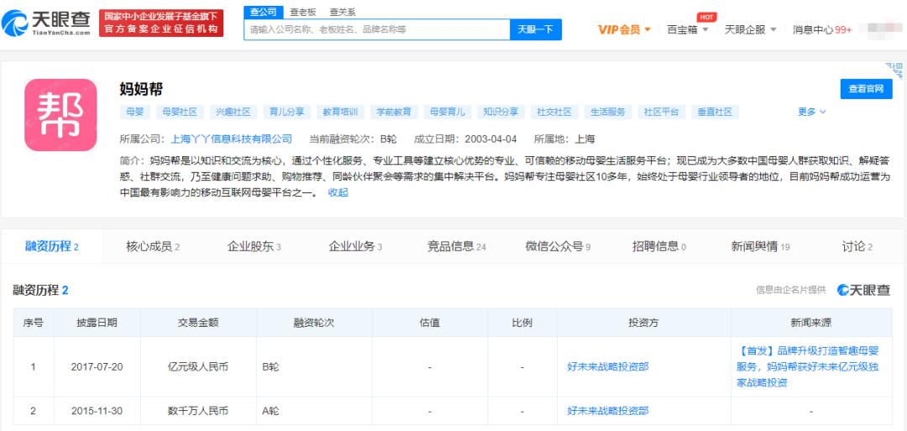The width and height of the screenshot is (907, 431).
Task: Click the 披露日期 column header
Action: tap(97, 323)
